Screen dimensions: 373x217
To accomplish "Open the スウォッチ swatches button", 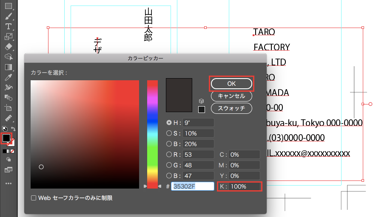I will (231, 108).
